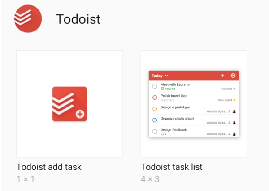Complete the Polish brand idea task circle
This screenshot has width=269, height=191.
click(155, 98)
